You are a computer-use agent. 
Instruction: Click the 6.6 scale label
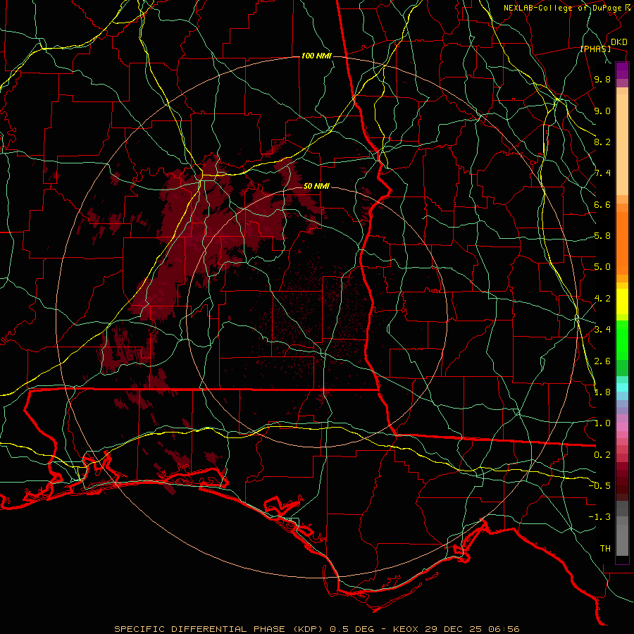point(602,204)
